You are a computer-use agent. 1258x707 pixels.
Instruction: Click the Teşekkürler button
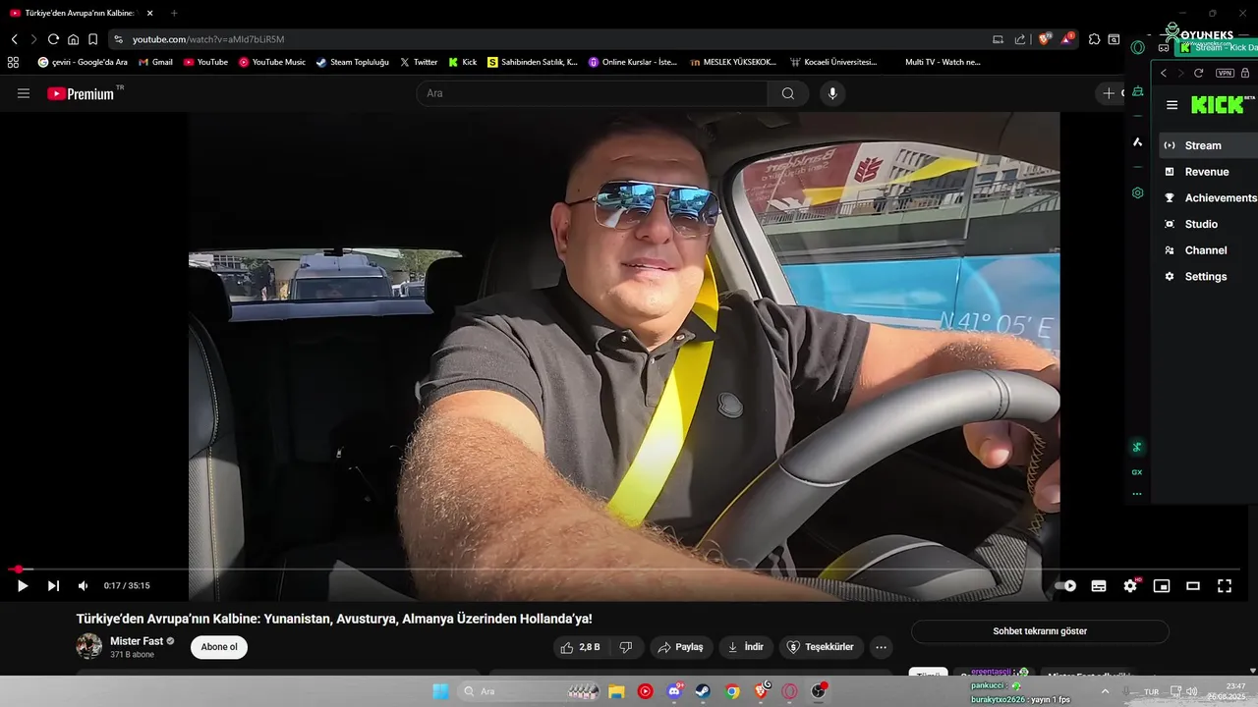pos(822,647)
